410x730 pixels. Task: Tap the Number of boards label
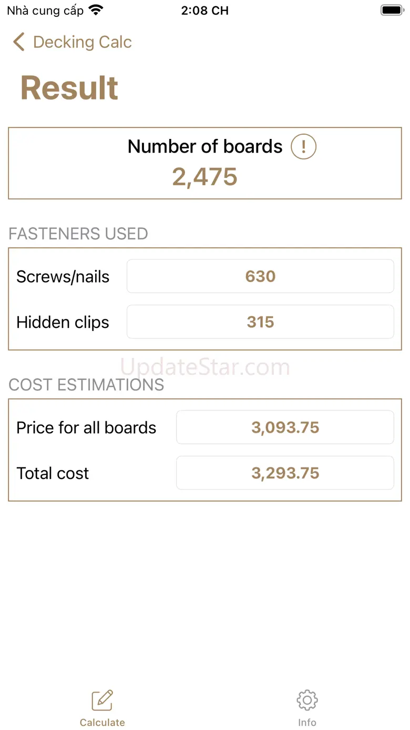pyautogui.click(x=205, y=146)
